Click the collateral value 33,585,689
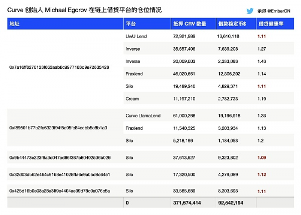301x215 pixels. tap(184, 191)
